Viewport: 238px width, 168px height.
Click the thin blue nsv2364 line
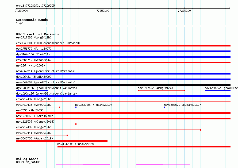coord(123,68)
